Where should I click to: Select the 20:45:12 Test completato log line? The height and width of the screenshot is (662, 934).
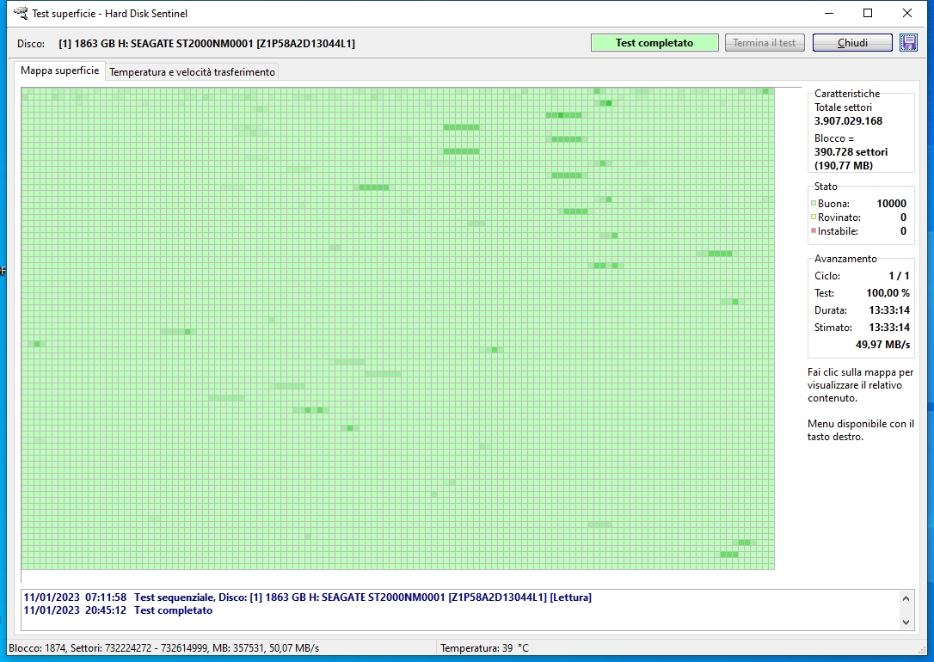point(118,610)
